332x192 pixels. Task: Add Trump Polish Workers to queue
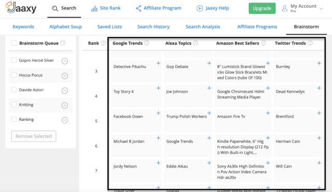[x=209, y=113]
